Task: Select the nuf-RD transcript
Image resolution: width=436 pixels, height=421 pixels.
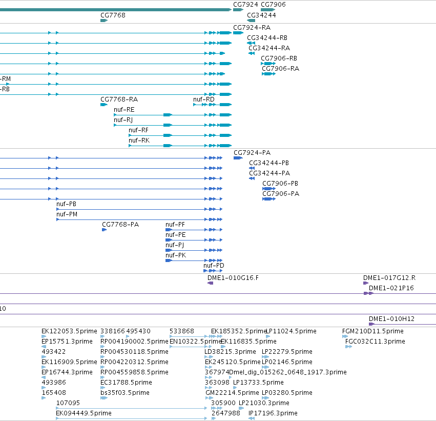Action: pos(213,105)
